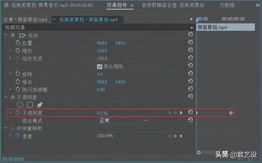This screenshot has height=163, width=262.
Task: Edit the 不透明度 value 0.0 %
Action: (102, 113)
